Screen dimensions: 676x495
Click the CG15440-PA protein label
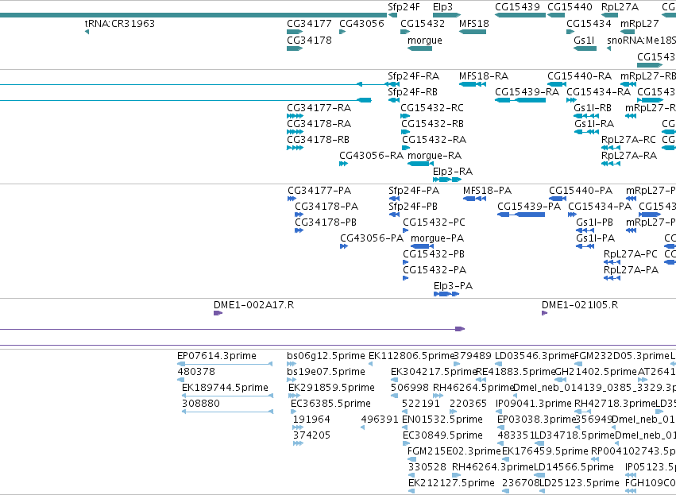[x=581, y=191]
